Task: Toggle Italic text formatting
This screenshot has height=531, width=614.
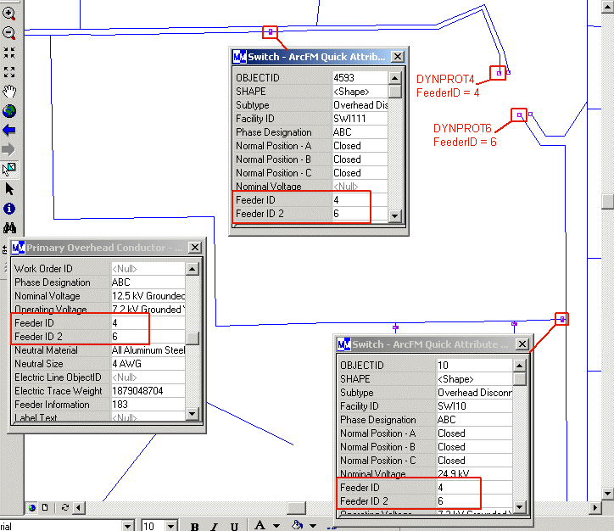Action: (215, 526)
